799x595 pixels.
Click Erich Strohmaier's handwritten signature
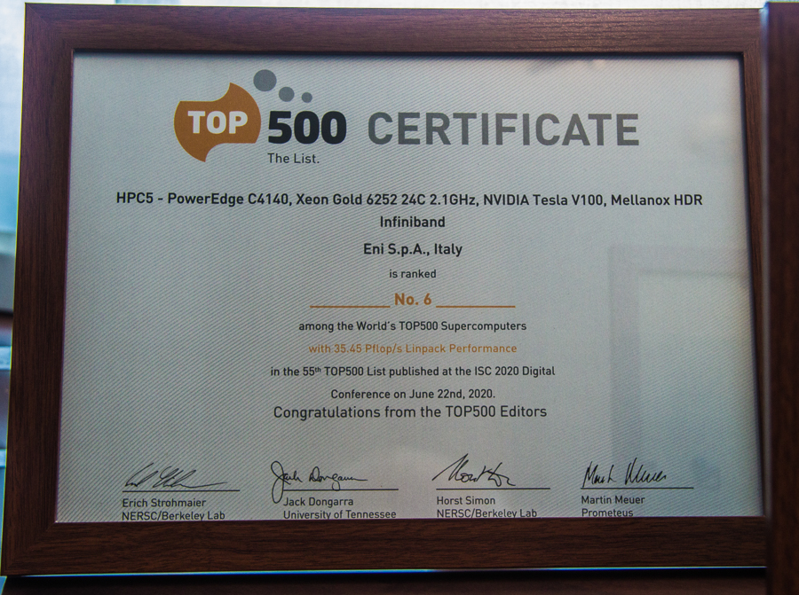click(173, 477)
